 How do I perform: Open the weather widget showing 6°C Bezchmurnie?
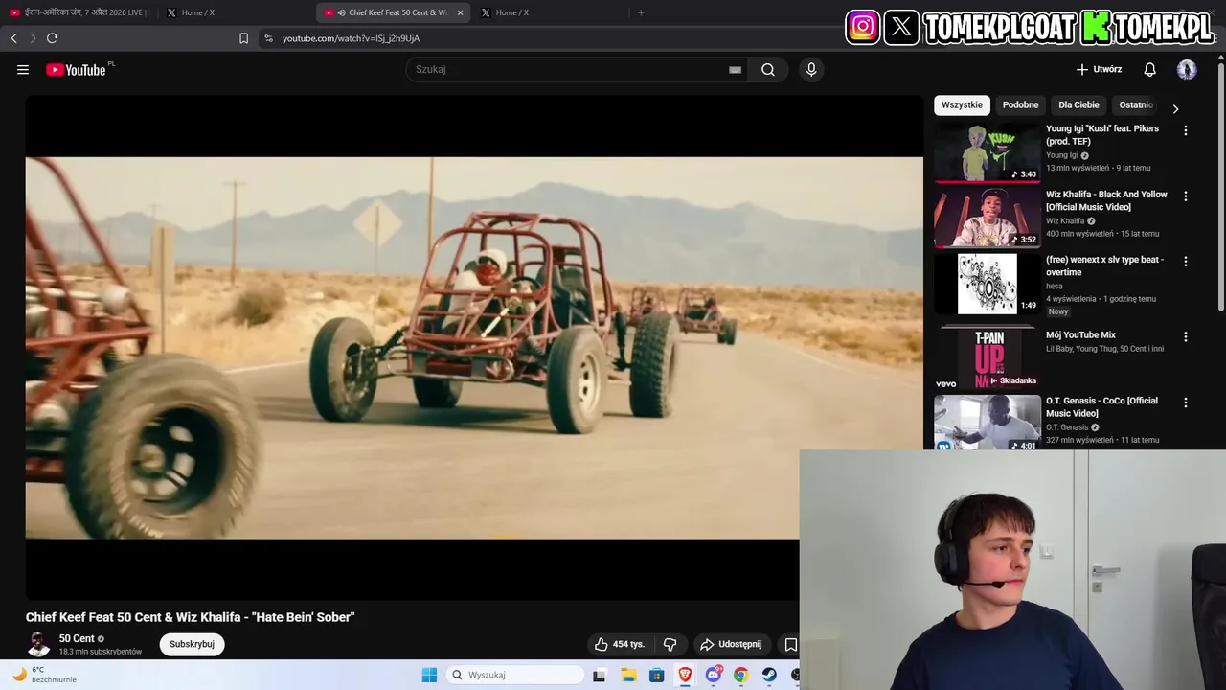pyautogui.click(x=43, y=675)
